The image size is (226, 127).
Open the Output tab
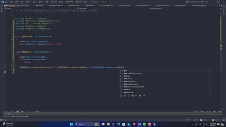[x=13, y=116]
